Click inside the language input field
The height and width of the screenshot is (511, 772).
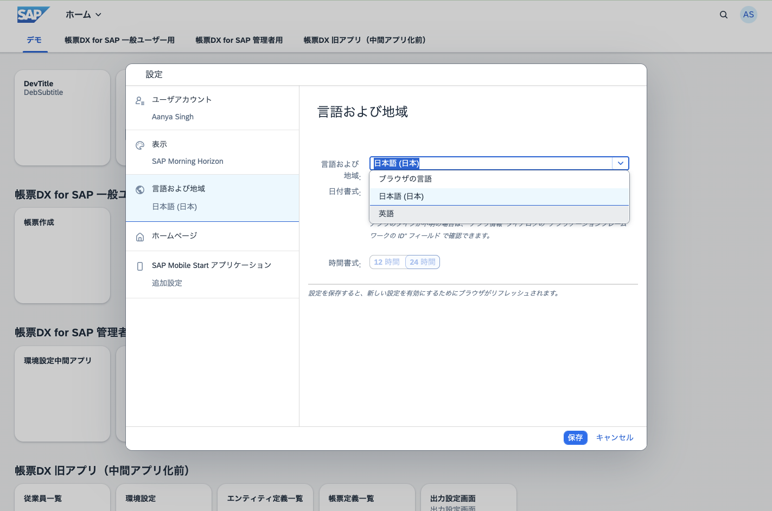(491, 163)
